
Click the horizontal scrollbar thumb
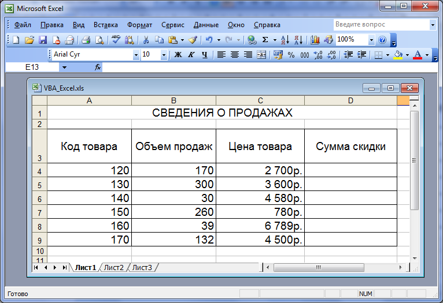tap(319, 267)
